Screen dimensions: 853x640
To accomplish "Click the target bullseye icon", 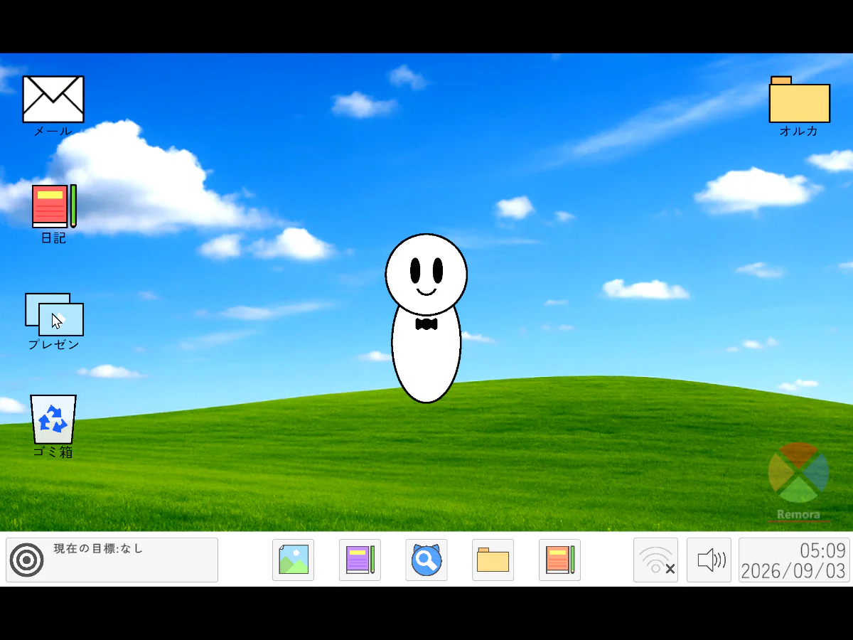I will [x=26, y=560].
